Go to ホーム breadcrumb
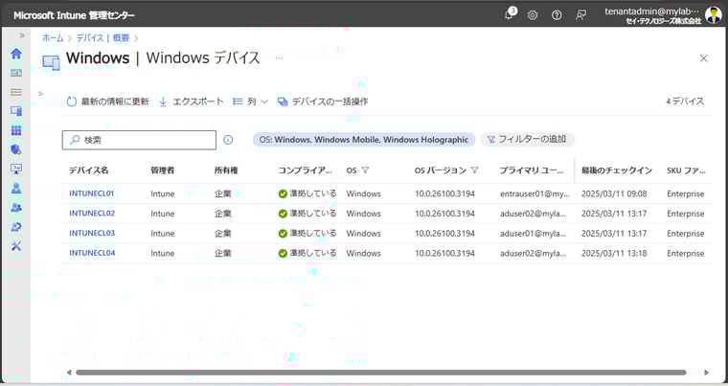 pyautogui.click(x=53, y=38)
